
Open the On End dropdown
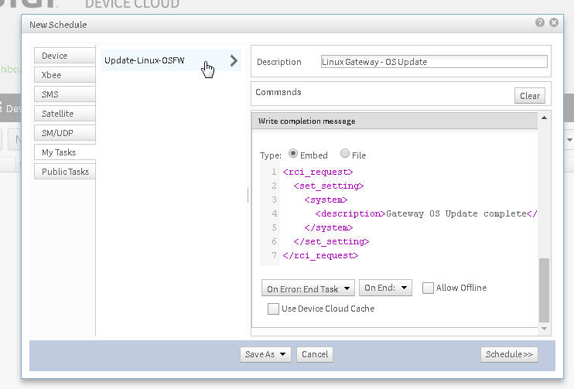[x=385, y=288]
